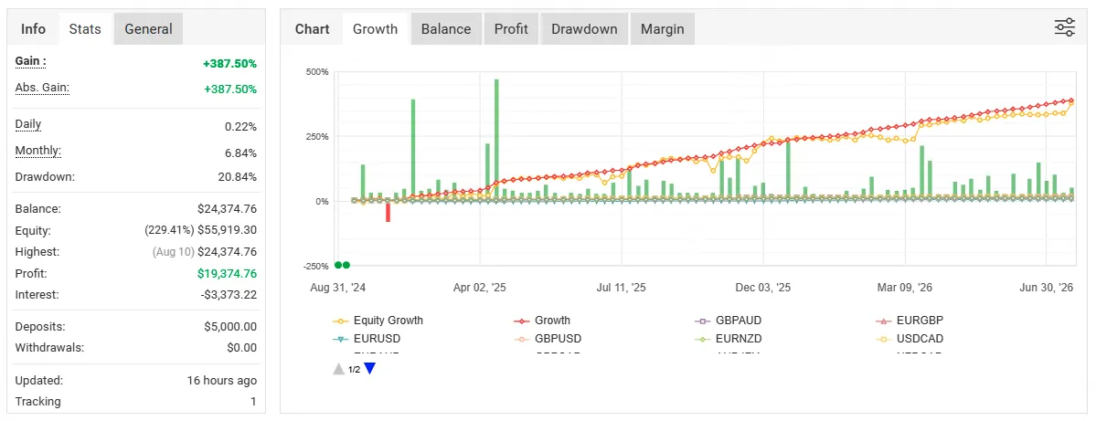Switch to the Info tab
Viewport: 1096px width, 421px height.
(33, 28)
